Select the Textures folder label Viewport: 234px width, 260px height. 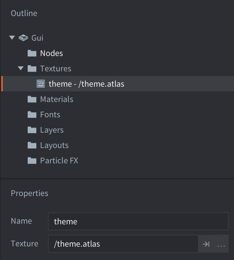coord(55,69)
